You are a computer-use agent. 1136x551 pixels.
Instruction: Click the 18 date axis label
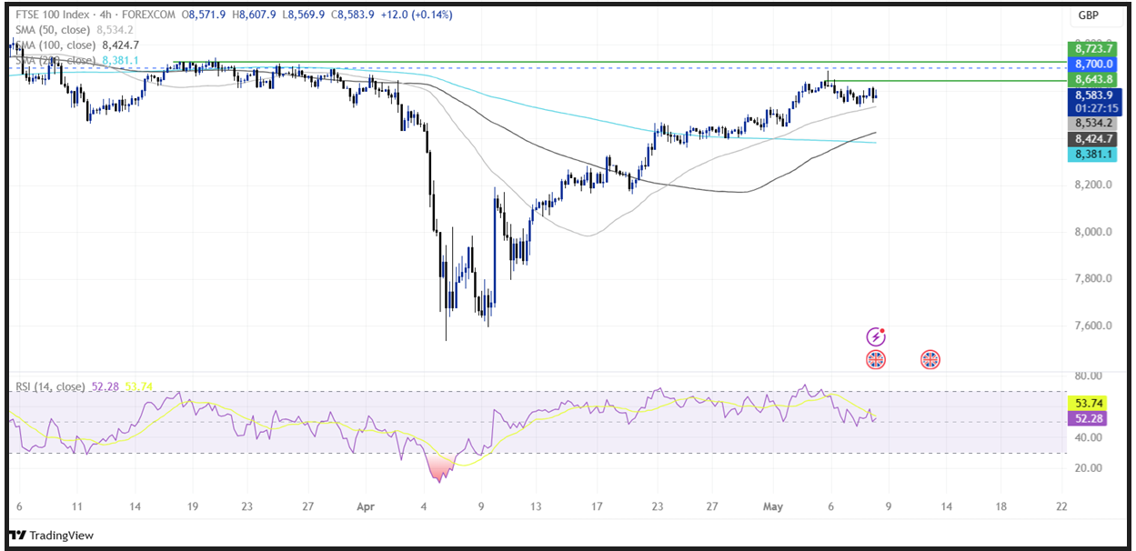coord(1001,507)
